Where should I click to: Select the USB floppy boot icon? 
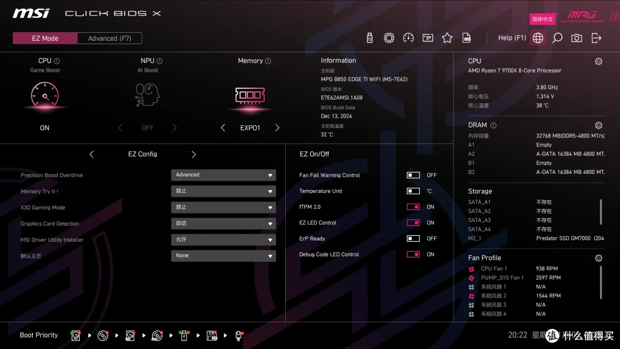coord(212,336)
